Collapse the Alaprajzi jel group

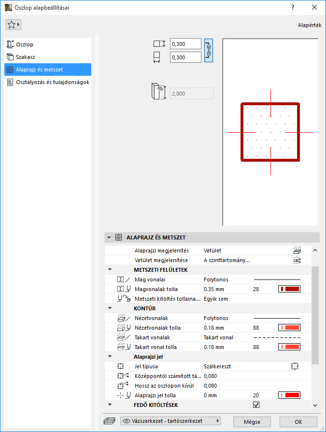click(110, 357)
